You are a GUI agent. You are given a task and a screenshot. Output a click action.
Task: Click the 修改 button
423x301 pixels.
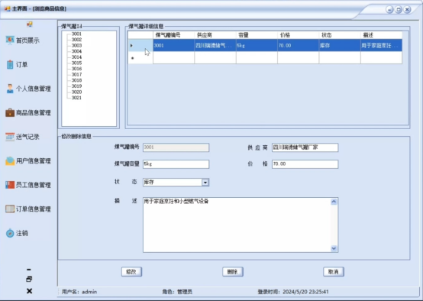(x=131, y=272)
